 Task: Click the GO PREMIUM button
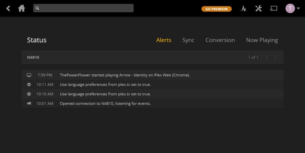[217, 9]
